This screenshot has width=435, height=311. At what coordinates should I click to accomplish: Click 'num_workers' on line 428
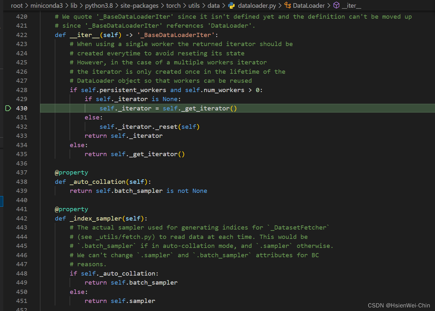(x=224, y=90)
